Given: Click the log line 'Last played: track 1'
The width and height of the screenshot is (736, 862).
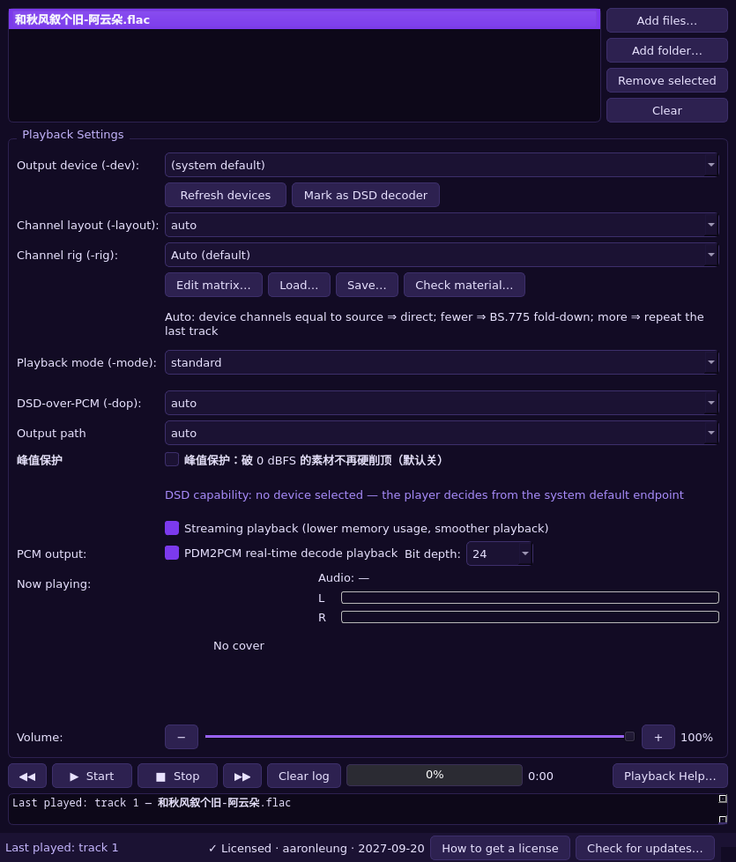Looking at the screenshot, I should pos(151,803).
